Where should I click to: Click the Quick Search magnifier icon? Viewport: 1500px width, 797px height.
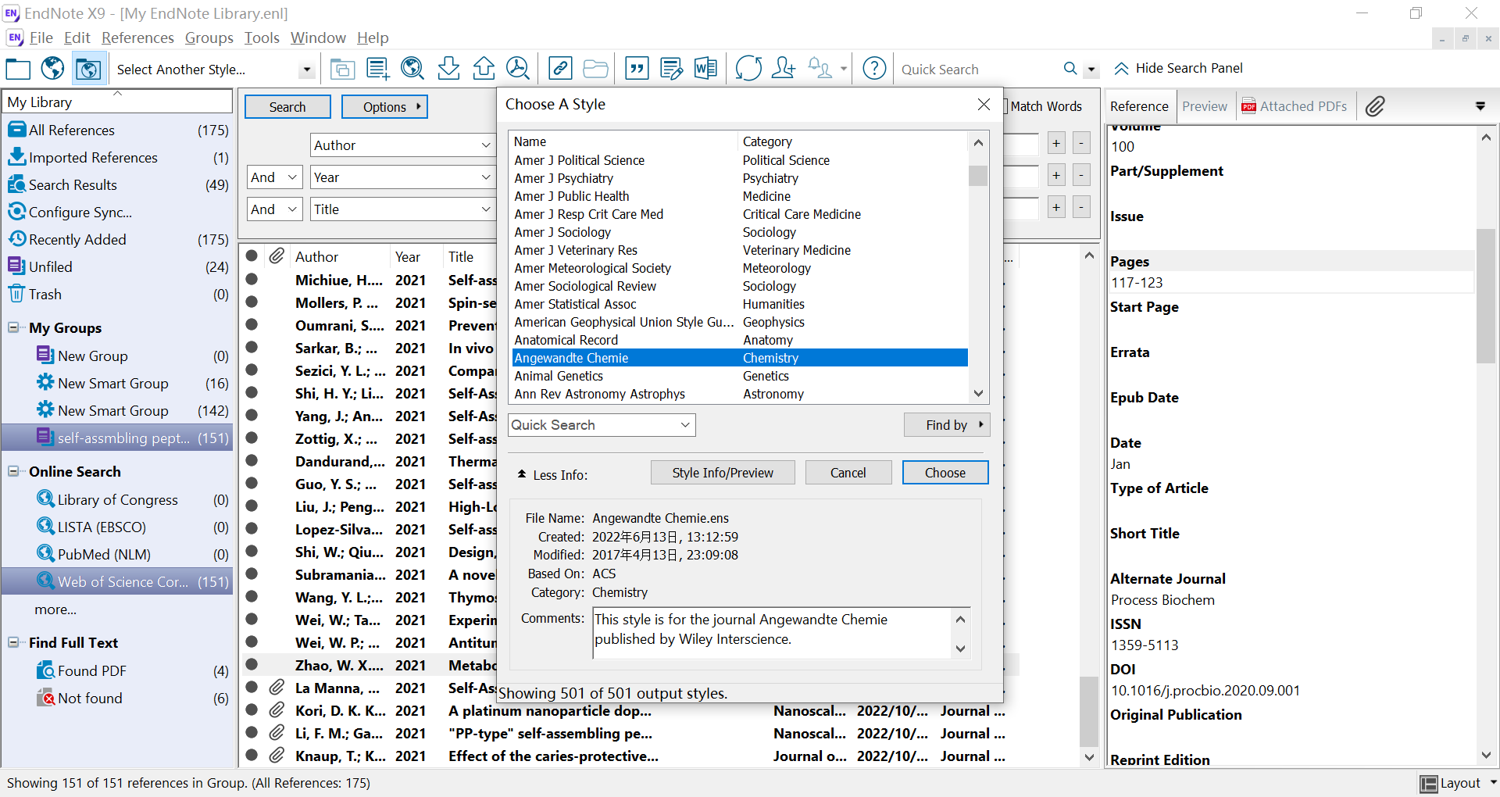1070,69
